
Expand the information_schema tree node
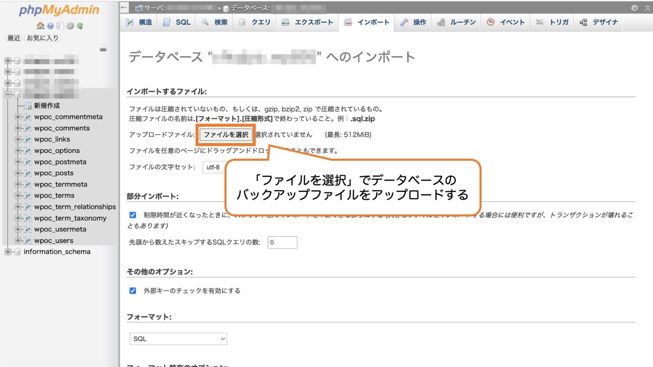[x=8, y=251]
